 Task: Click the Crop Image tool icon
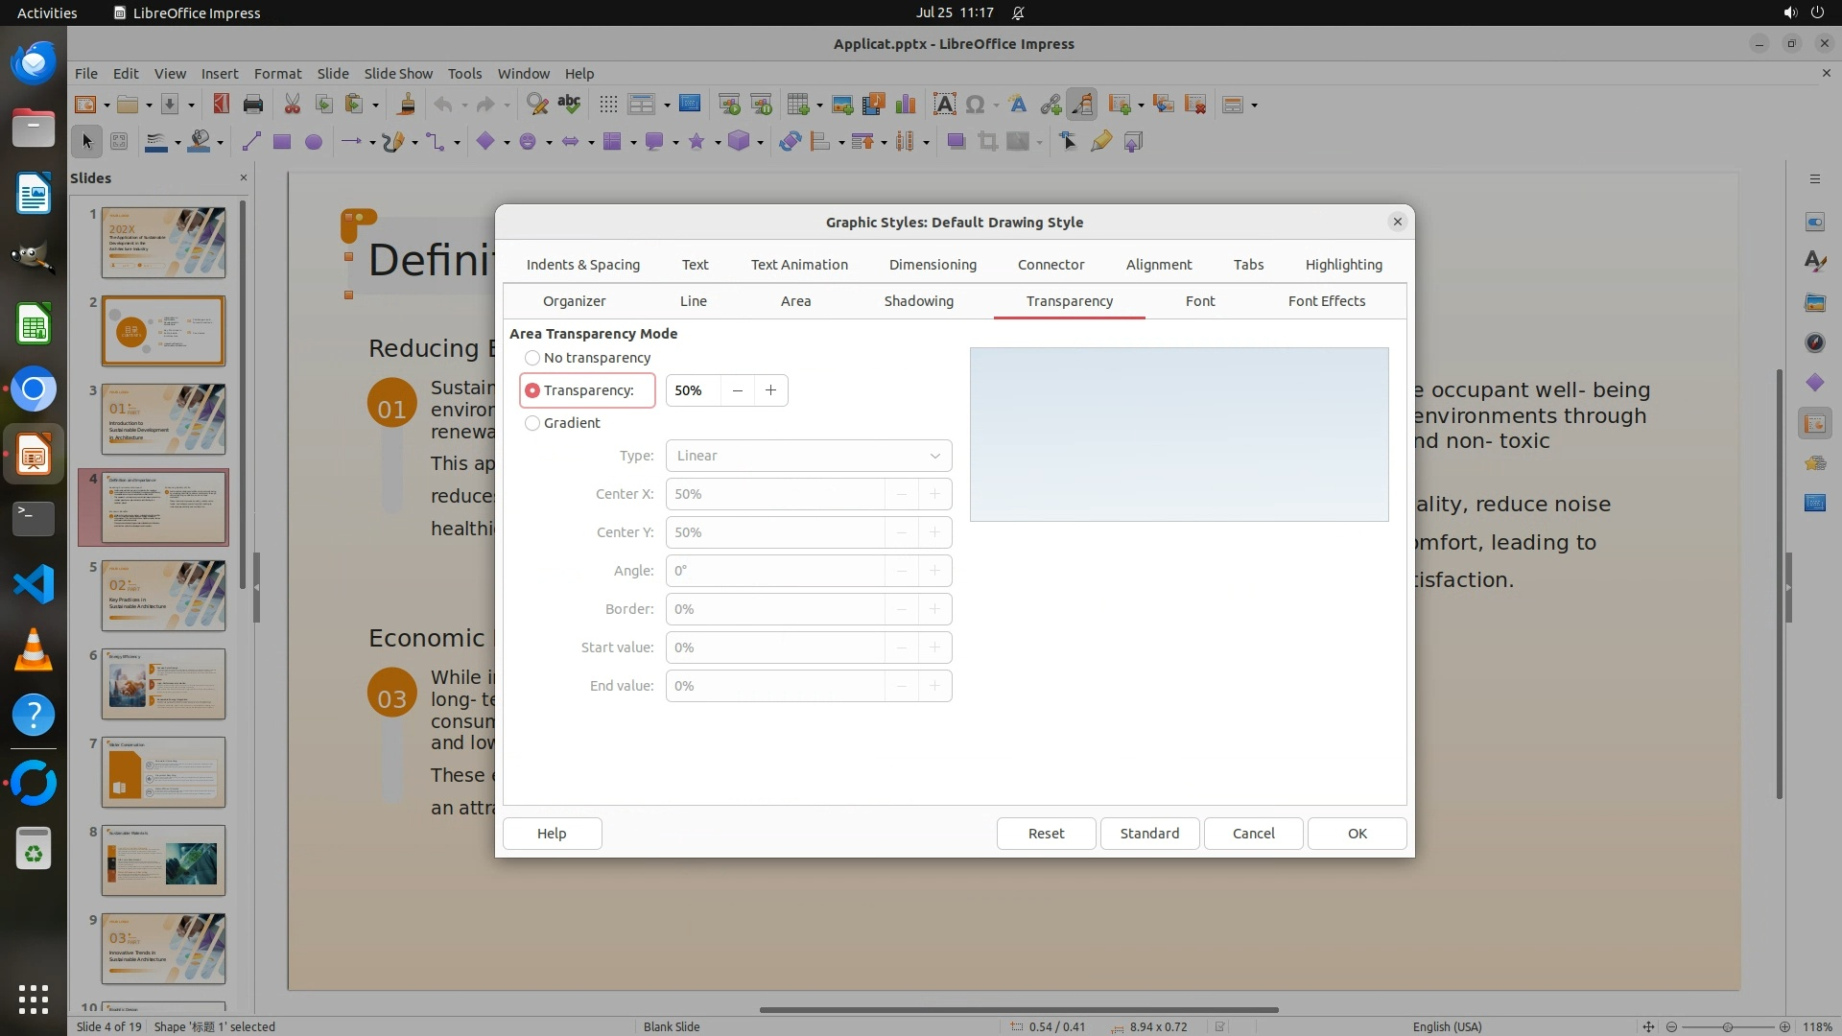987,142
